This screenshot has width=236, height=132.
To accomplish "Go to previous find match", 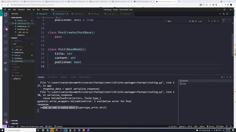I will click(x=209, y=21).
